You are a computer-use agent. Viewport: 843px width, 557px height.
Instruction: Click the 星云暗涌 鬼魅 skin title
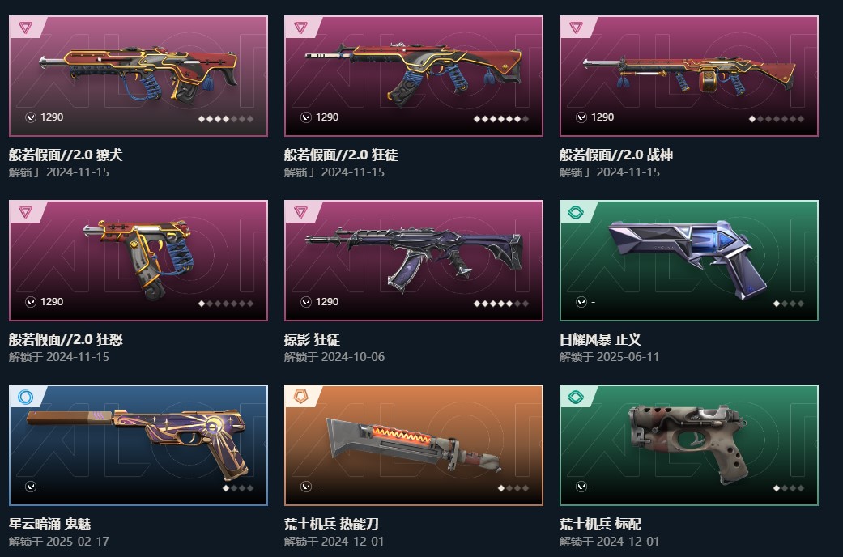coord(50,524)
